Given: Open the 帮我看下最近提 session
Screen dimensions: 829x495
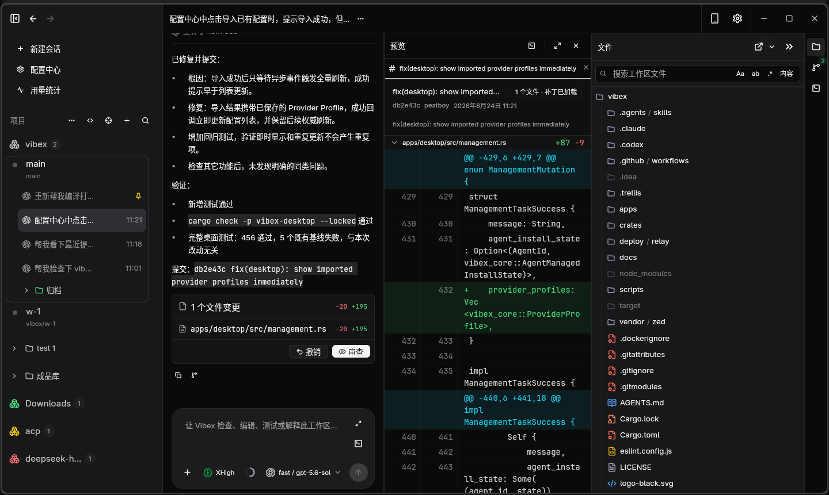Looking at the screenshot, I should (82, 244).
